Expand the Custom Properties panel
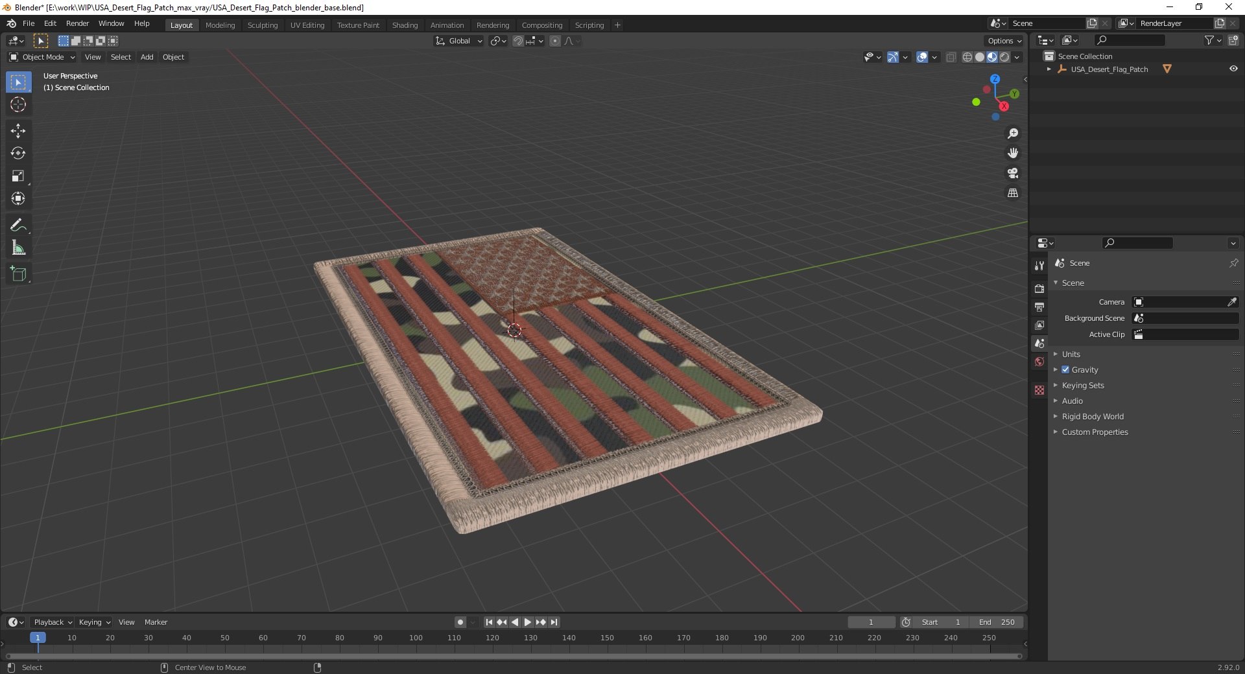 [1095, 432]
